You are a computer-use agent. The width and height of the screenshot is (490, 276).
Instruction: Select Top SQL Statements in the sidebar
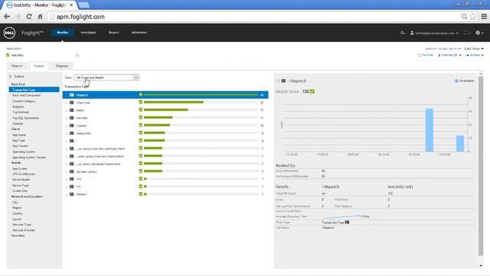point(25,118)
